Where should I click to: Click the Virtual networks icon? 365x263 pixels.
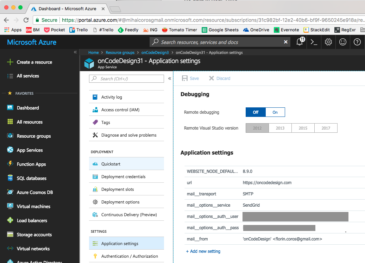[10, 248]
